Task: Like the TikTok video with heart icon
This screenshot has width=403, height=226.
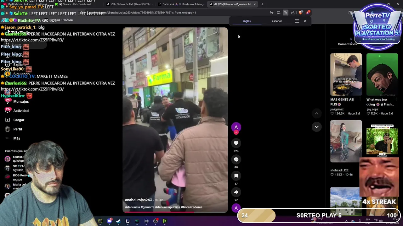Action: tap(236, 143)
